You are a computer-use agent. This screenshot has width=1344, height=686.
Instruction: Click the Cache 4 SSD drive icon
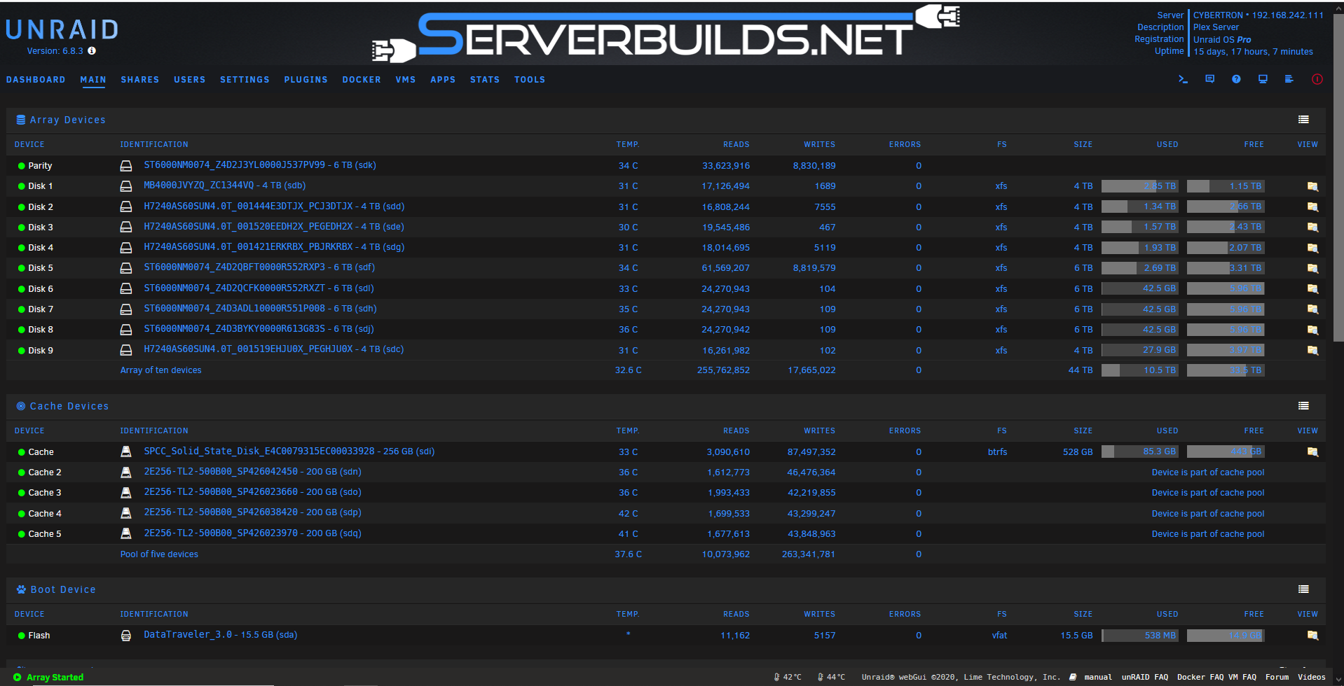(x=126, y=514)
